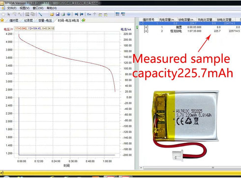Open the 帮助(H) menu
This screenshot has height=178, width=241.
[52, 8]
